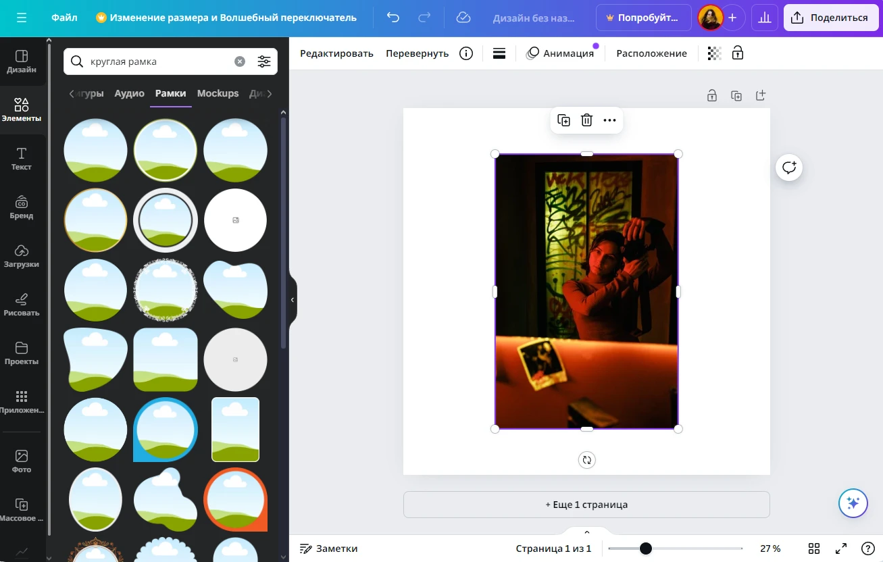Add collaborator with plus button
The height and width of the screenshot is (562, 883).
click(x=732, y=18)
